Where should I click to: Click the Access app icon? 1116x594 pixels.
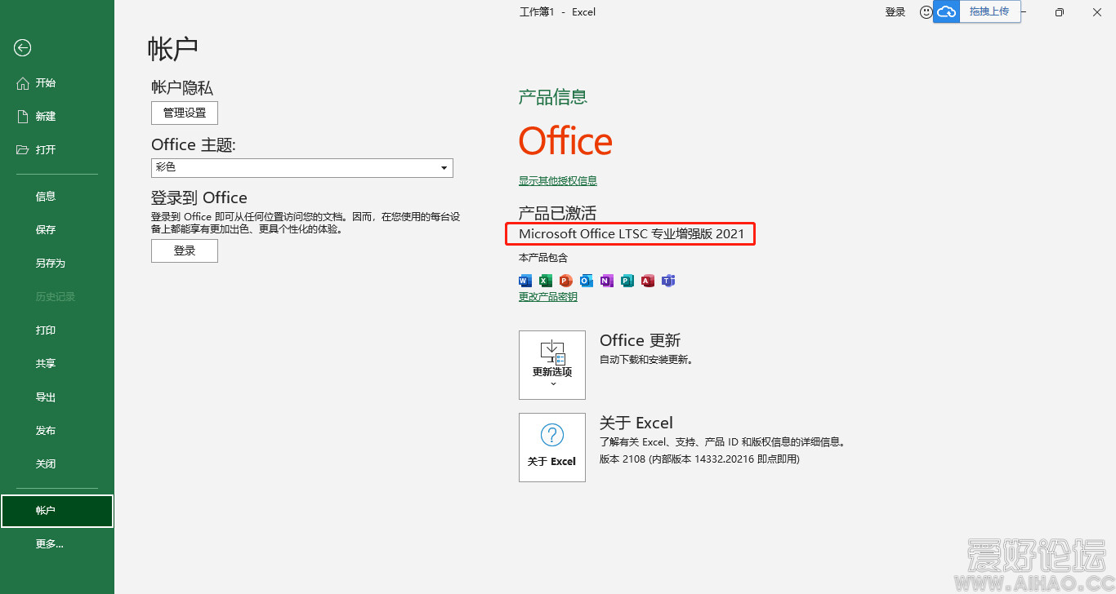pyautogui.click(x=648, y=281)
